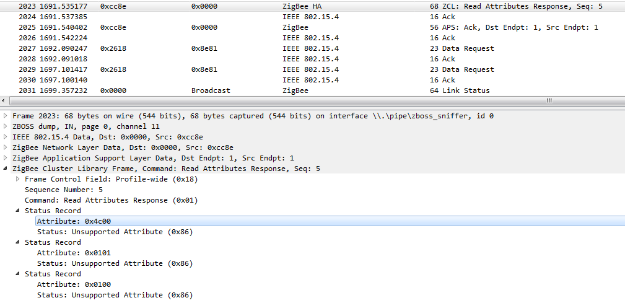The width and height of the screenshot is (625, 303).
Task: Expand ZigBee Application Support Layer Data
Action: coord(5,158)
